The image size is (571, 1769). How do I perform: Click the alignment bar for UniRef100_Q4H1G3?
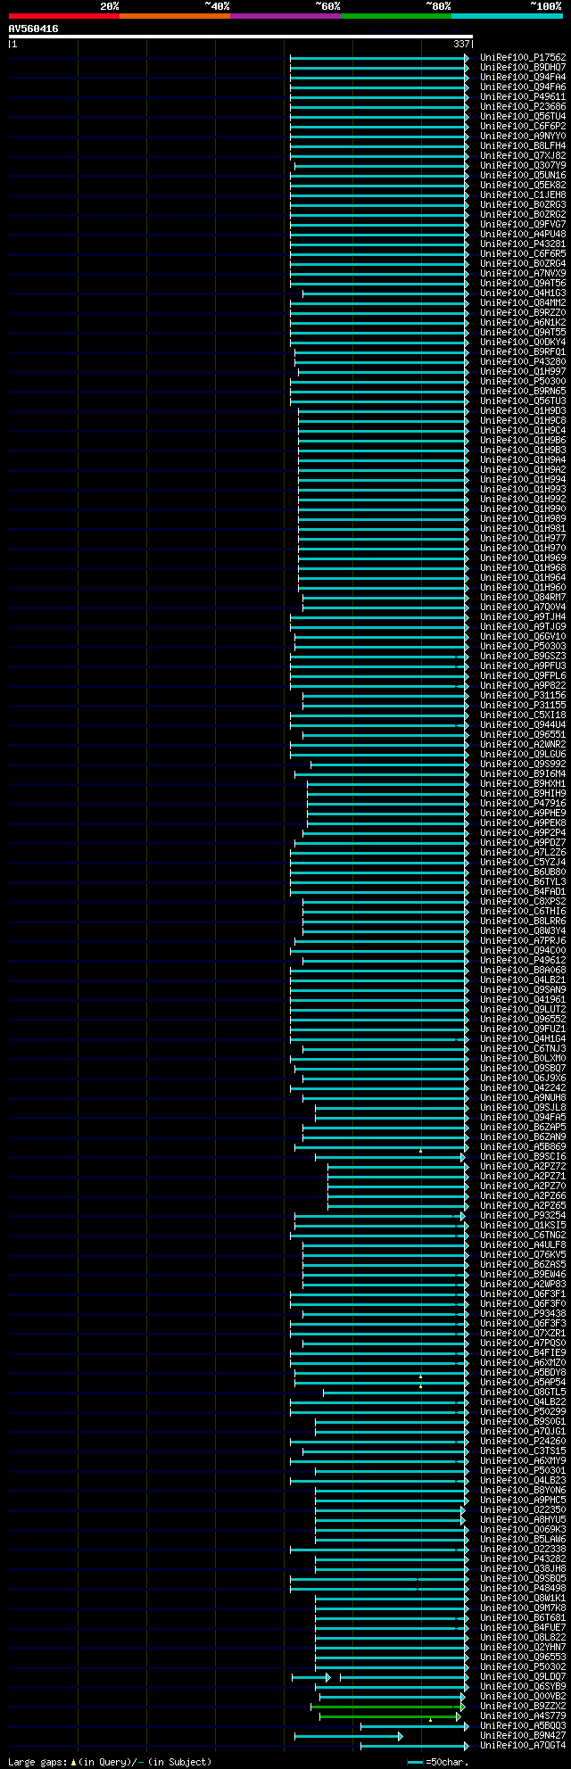385,293
